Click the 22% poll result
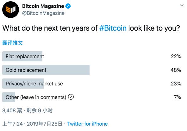The image size is (187, 131). tap(176, 56)
